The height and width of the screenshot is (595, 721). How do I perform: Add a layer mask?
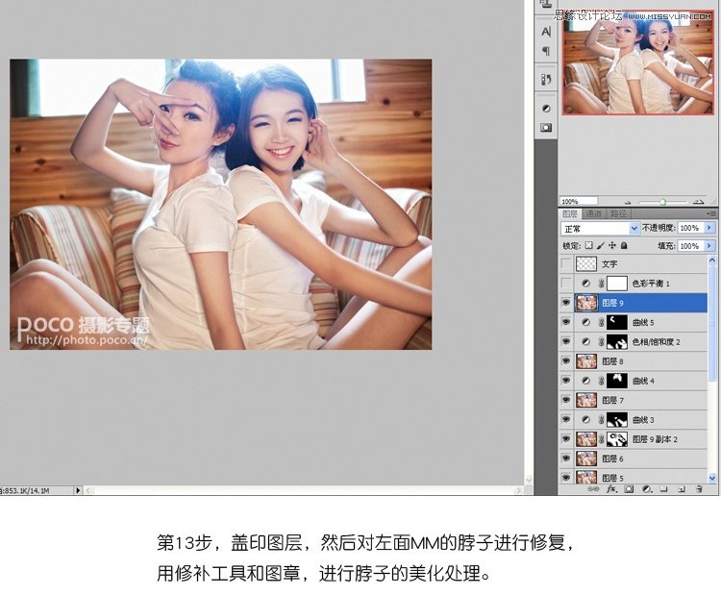click(x=629, y=488)
